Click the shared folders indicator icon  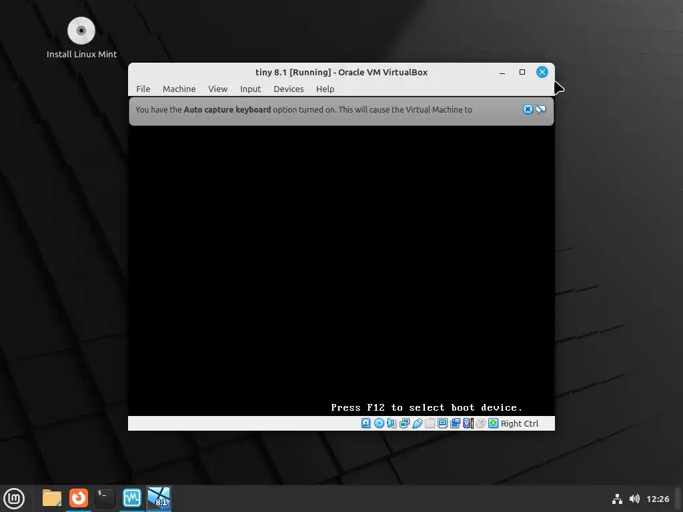430,423
